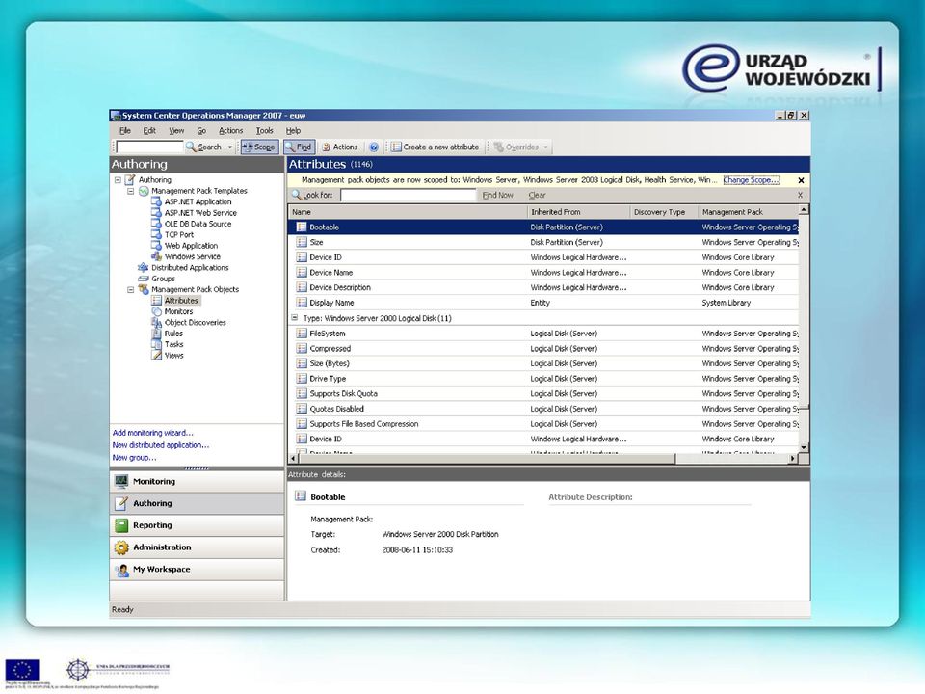Open My Workspace pane
Screen dimensions: 925x694
[x=197, y=569]
